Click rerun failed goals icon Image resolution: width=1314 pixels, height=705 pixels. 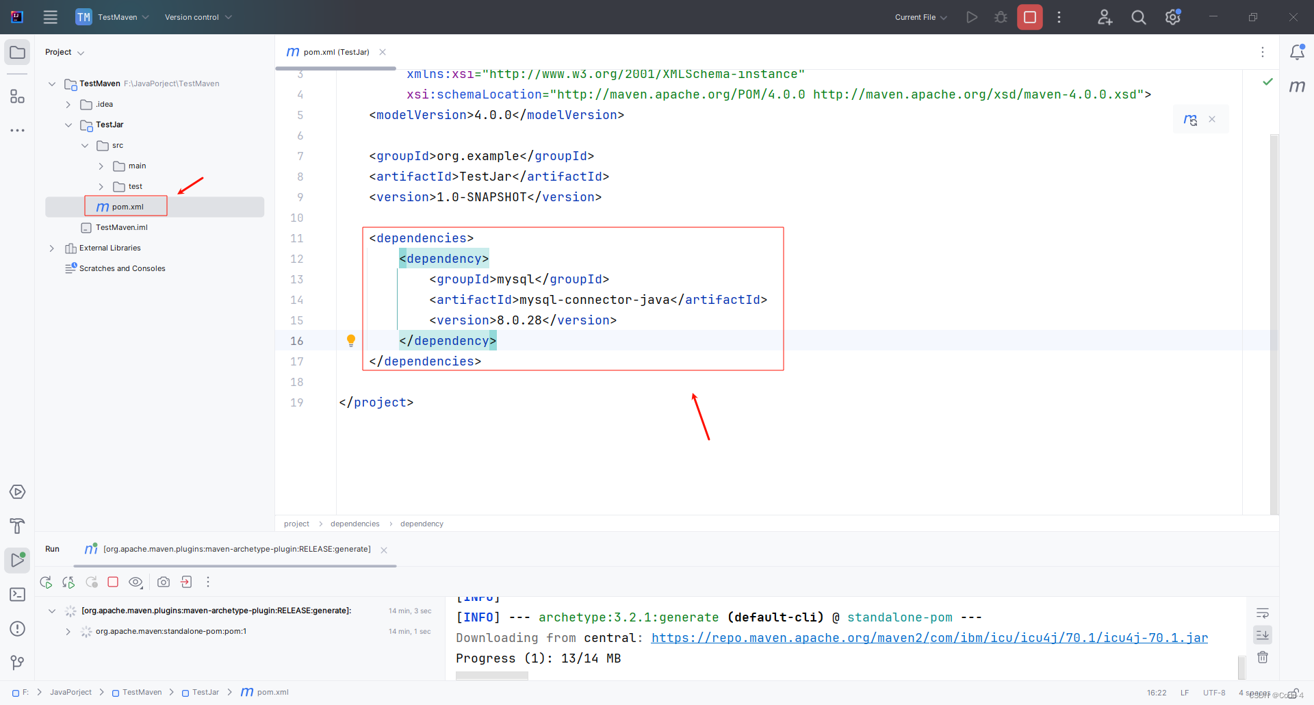click(x=68, y=582)
